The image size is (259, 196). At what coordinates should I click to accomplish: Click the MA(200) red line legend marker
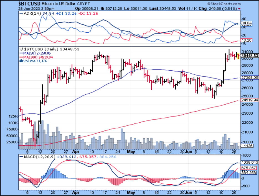[21, 57]
